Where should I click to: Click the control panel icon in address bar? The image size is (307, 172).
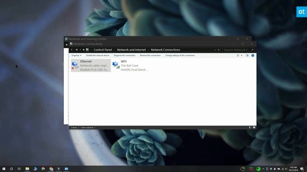point(87,50)
